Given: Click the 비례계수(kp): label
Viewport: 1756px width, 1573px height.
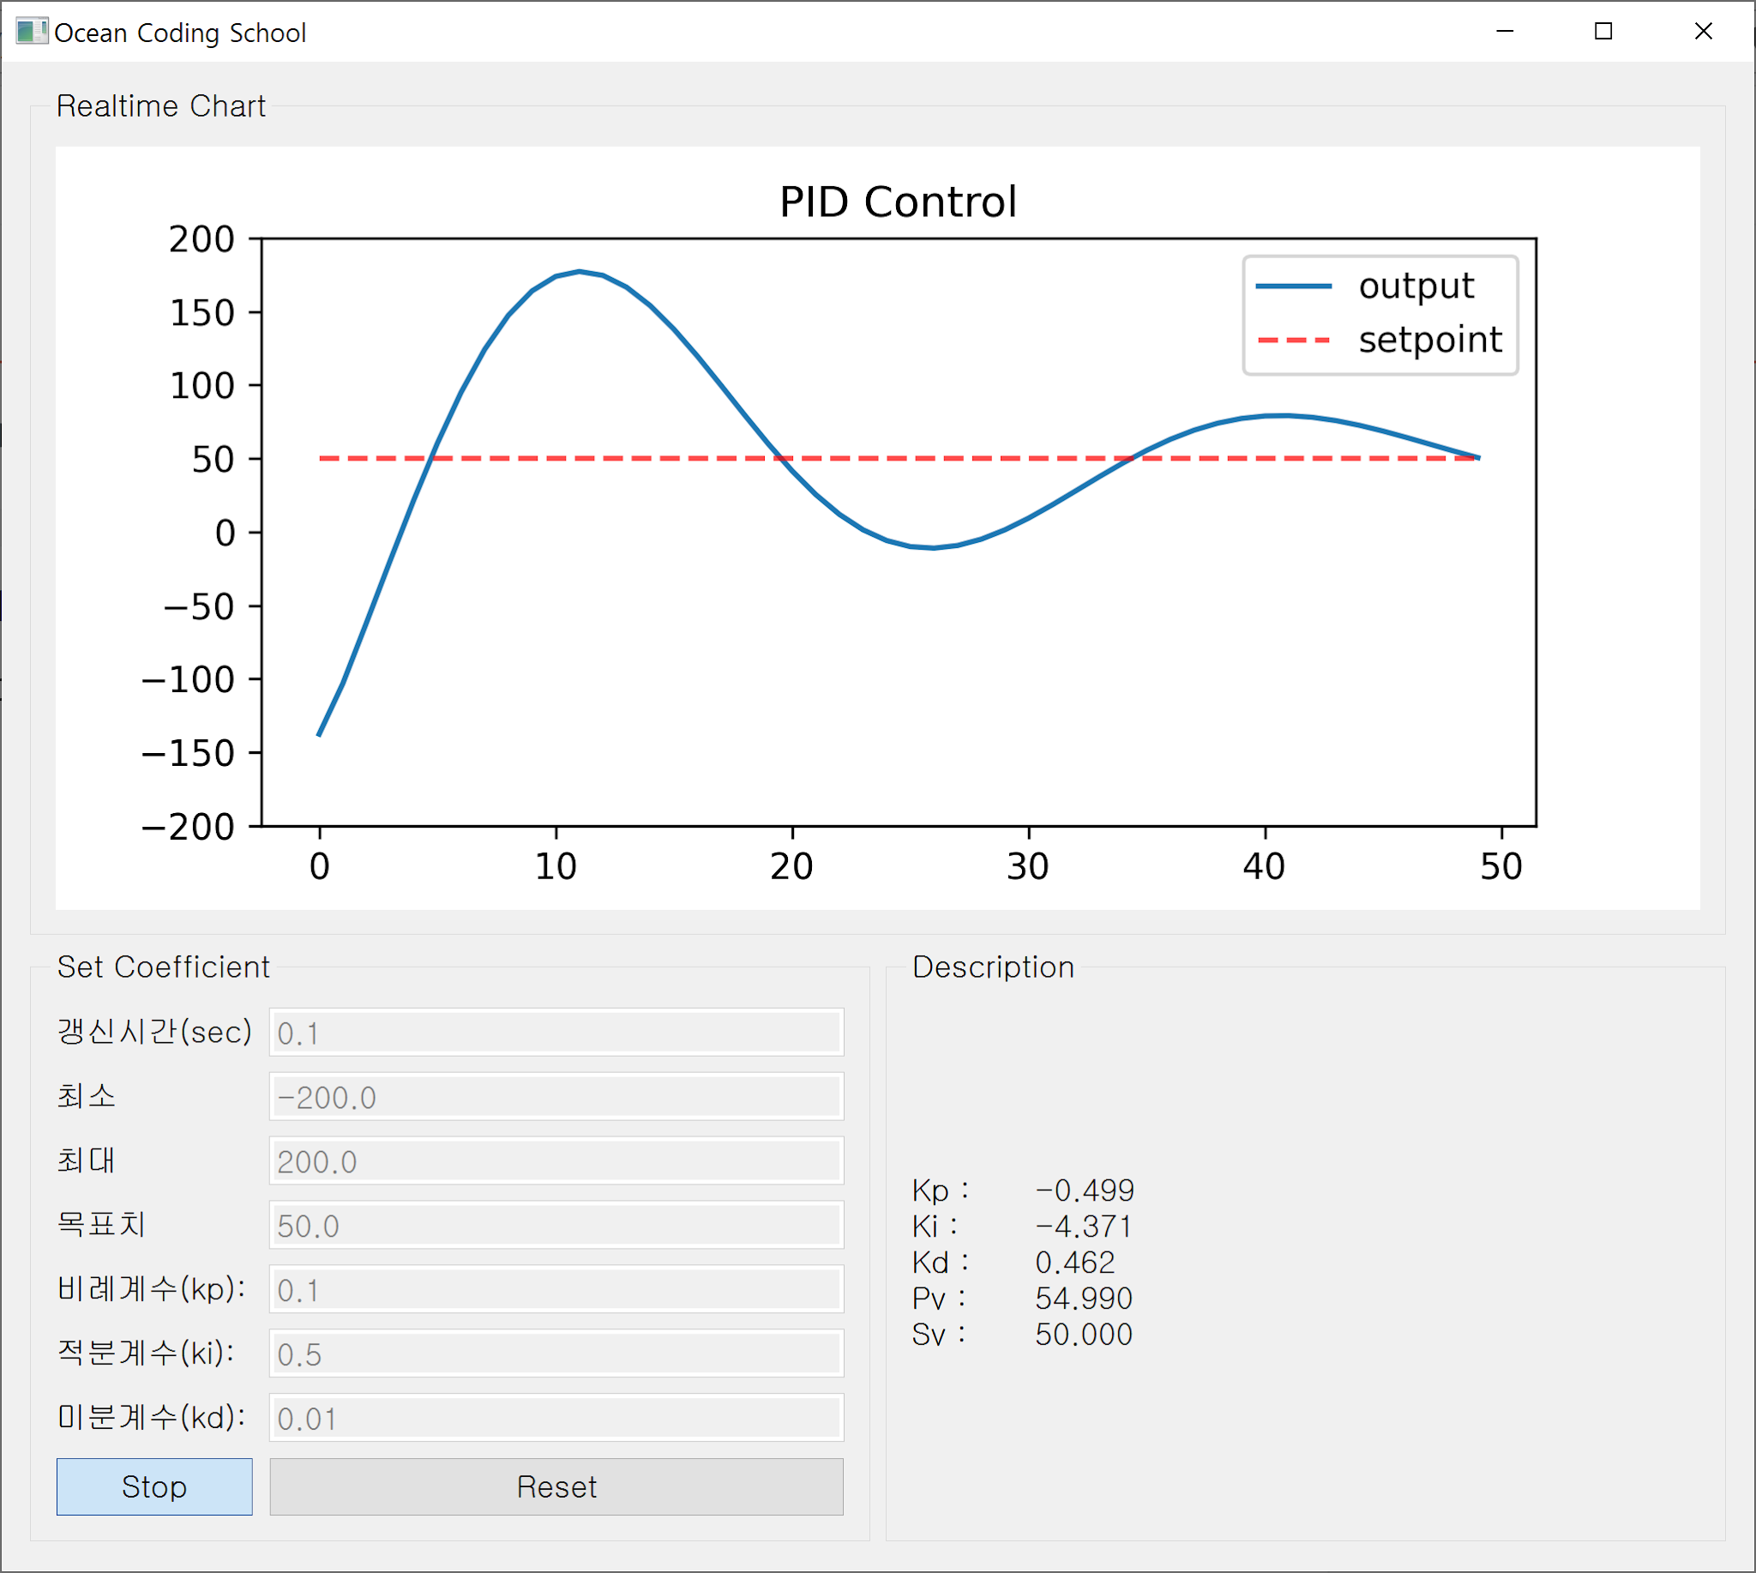Looking at the screenshot, I should [x=152, y=1289].
